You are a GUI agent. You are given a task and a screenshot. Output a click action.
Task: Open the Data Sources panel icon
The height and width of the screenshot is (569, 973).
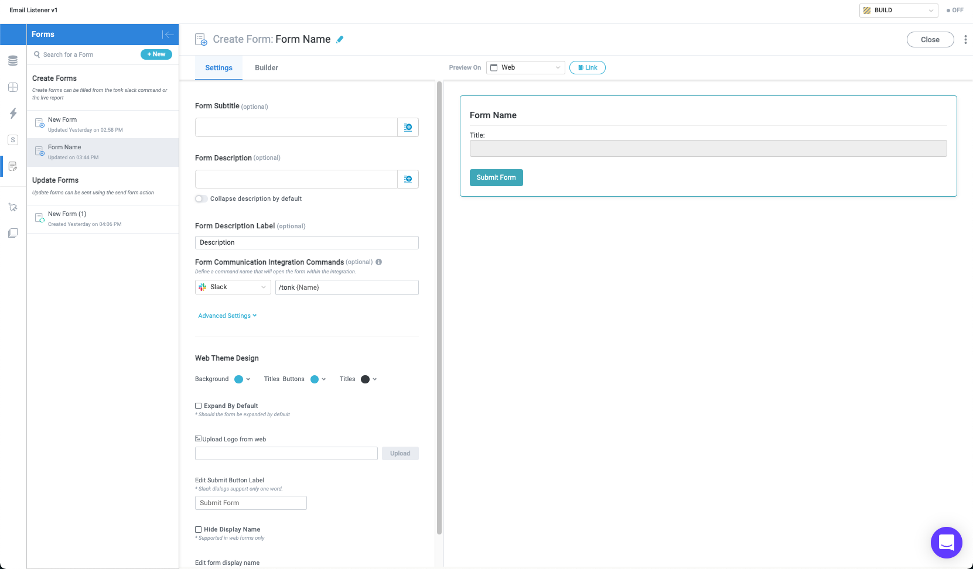click(x=13, y=60)
